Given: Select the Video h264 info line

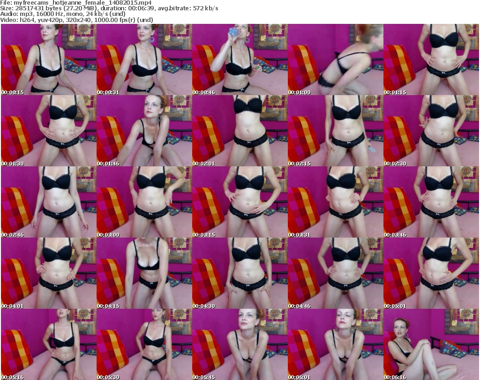Looking at the screenshot, I should click(76, 20).
